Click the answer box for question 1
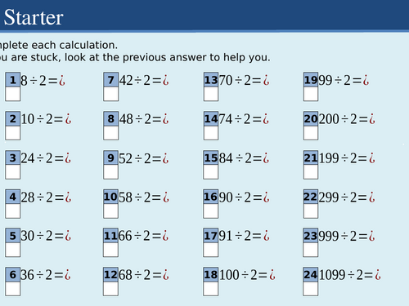Screen dimensions: 409x306 tap(13, 94)
